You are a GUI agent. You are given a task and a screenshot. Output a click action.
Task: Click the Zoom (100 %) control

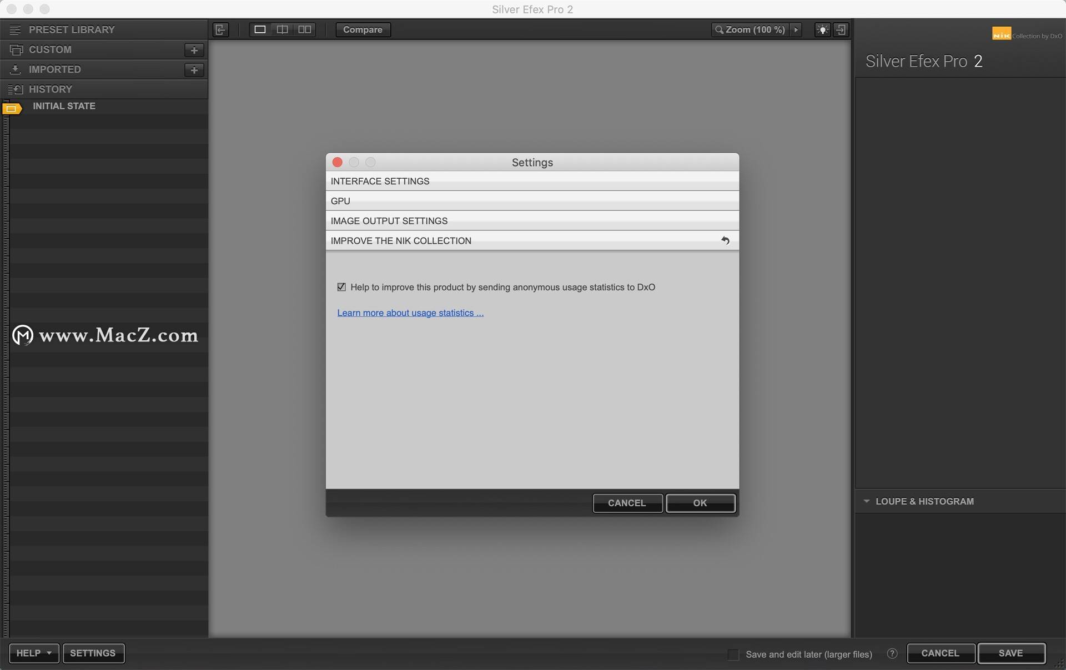tap(750, 29)
